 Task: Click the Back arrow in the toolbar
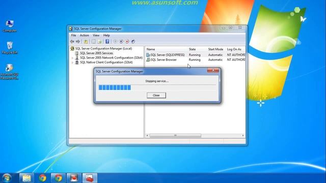[x=72, y=42]
